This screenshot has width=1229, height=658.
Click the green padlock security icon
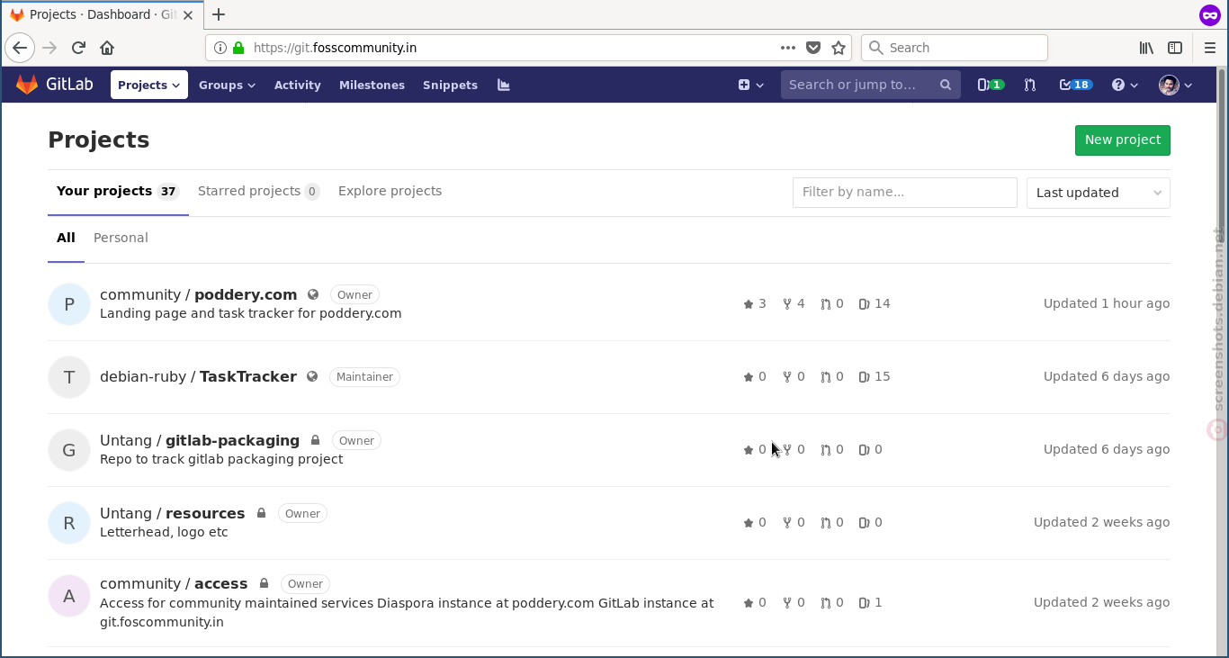[238, 48]
